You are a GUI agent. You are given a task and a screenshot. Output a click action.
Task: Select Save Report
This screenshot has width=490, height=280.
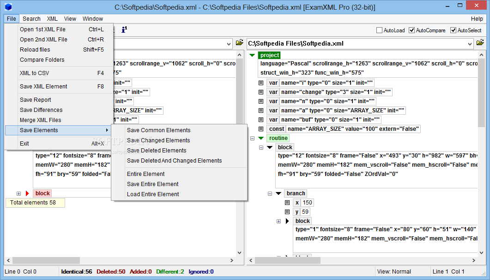(x=59, y=100)
